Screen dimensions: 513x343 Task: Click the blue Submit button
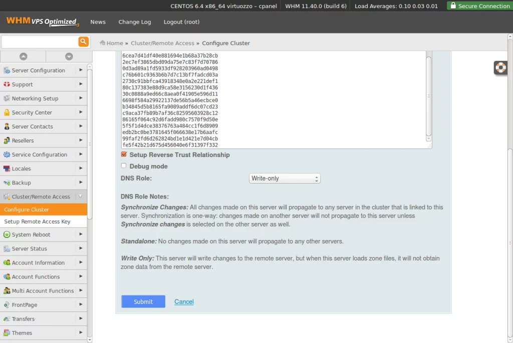point(143,301)
